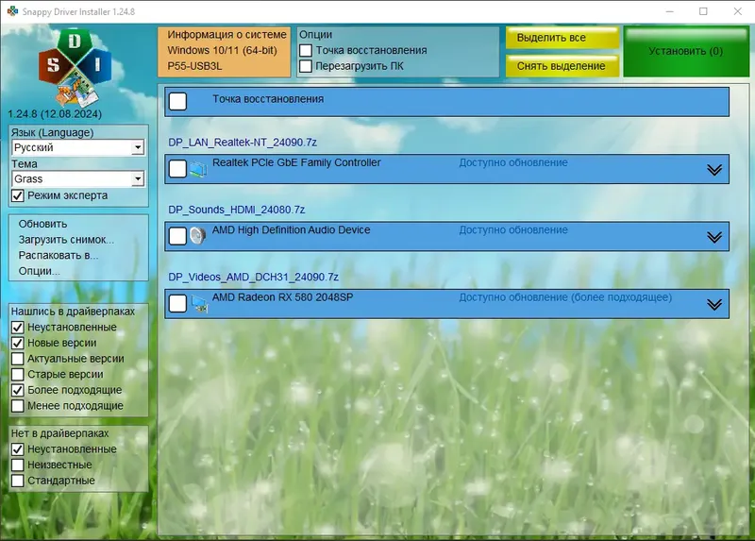This screenshot has width=755, height=541.
Task: Open Опции... in the side menu
Action: coord(39,271)
